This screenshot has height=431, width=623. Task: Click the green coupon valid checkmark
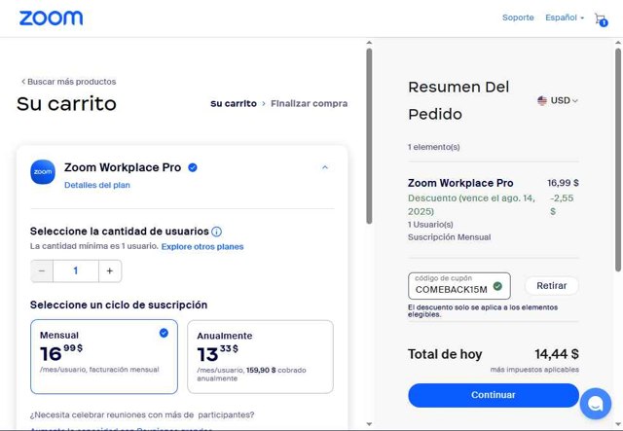497,286
